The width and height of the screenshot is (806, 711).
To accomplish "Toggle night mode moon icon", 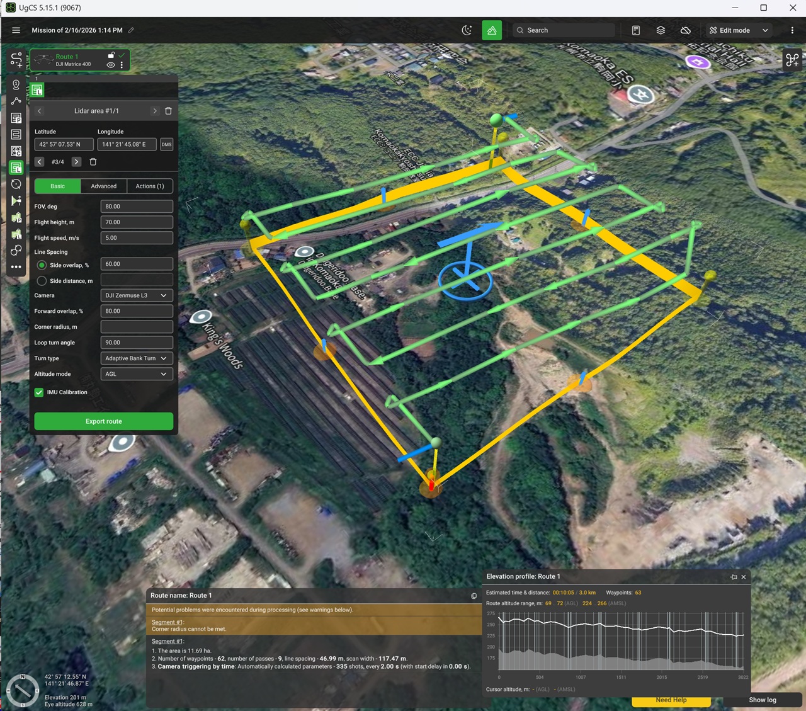I will [x=467, y=30].
